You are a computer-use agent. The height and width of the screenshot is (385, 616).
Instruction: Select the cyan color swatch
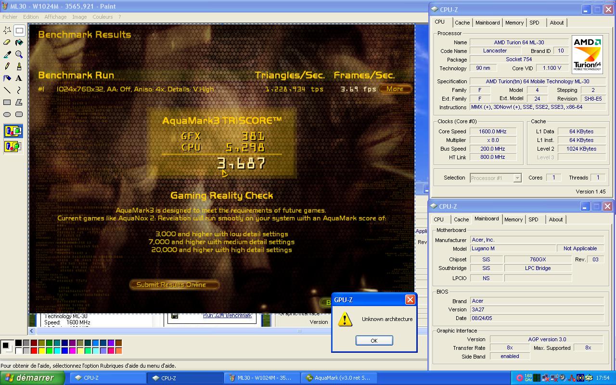coord(57,350)
